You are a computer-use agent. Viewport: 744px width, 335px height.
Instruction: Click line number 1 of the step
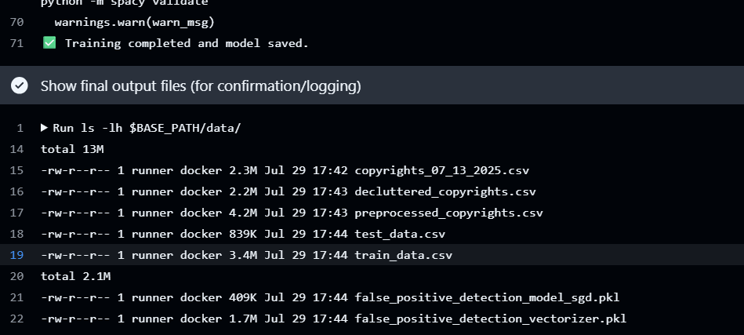pyautogui.click(x=20, y=128)
